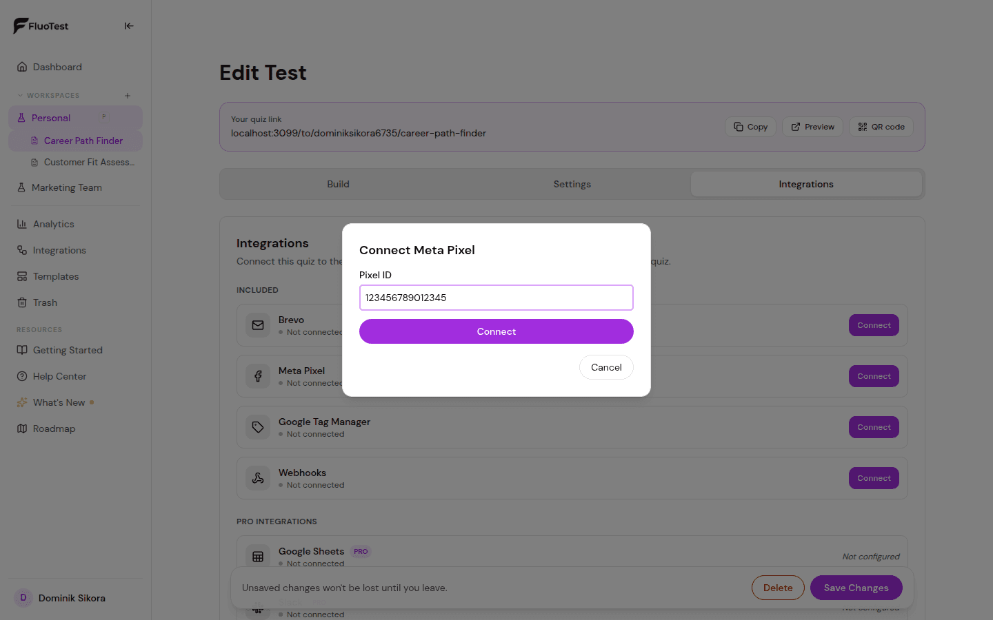Click the PRO badge beside Google Sheets
The image size is (993, 620).
pyautogui.click(x=361, y=551)
